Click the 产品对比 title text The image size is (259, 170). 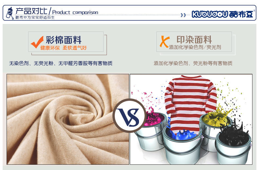point(31,11)
